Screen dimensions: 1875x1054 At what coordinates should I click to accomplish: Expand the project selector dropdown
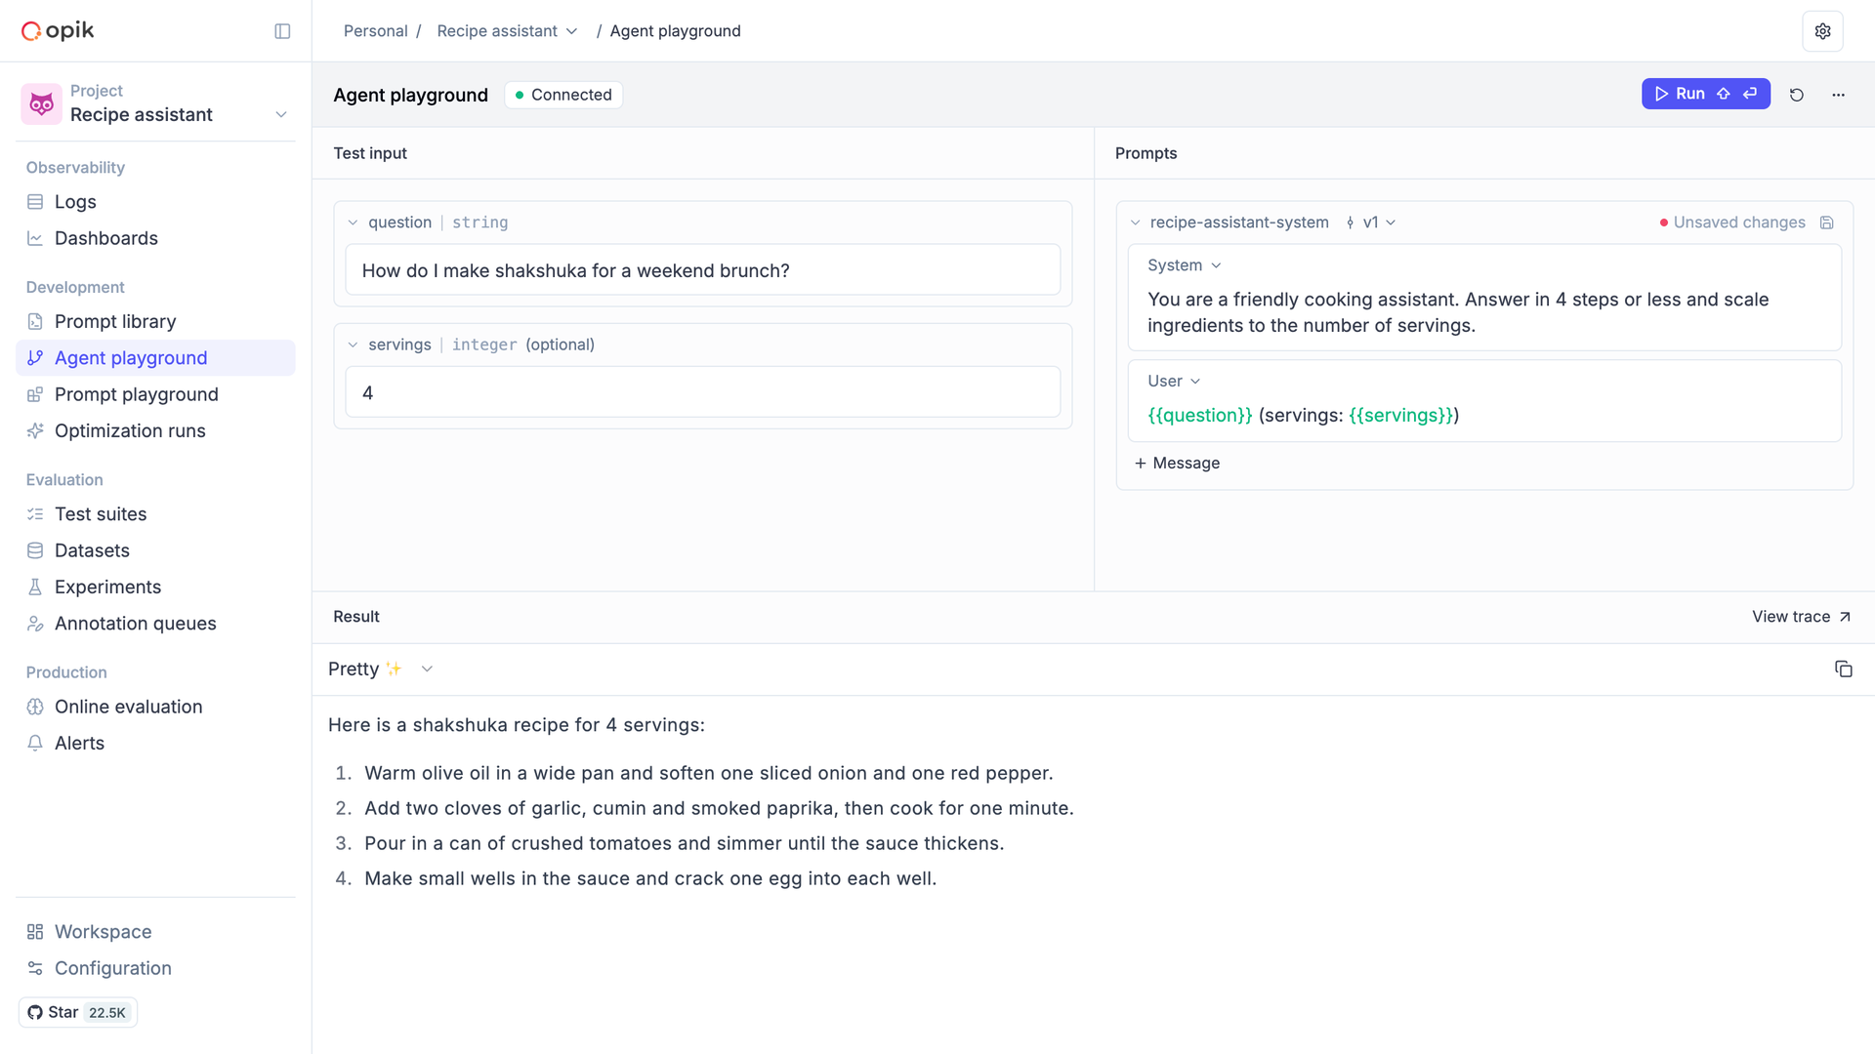point(281,115)
